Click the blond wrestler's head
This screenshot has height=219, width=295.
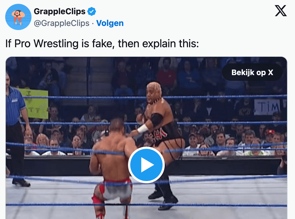[154, 92]
